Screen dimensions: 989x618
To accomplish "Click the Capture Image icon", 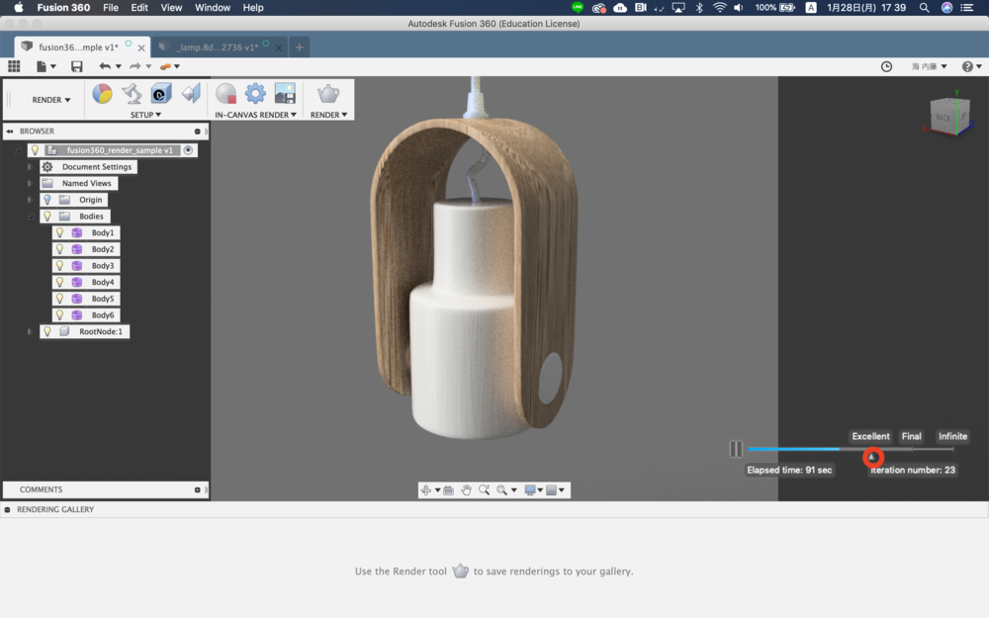I will tap(285, 94).
